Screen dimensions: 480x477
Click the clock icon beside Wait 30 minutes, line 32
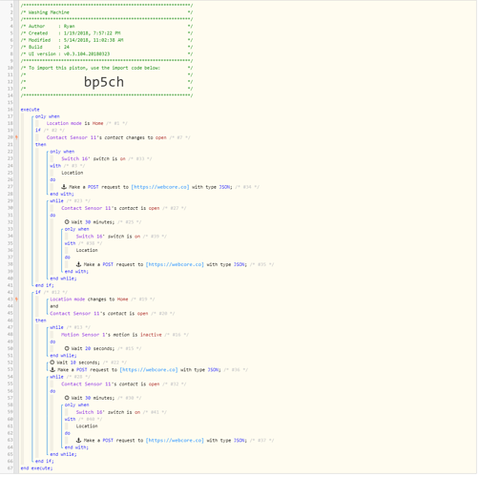[x=67, y=222]
